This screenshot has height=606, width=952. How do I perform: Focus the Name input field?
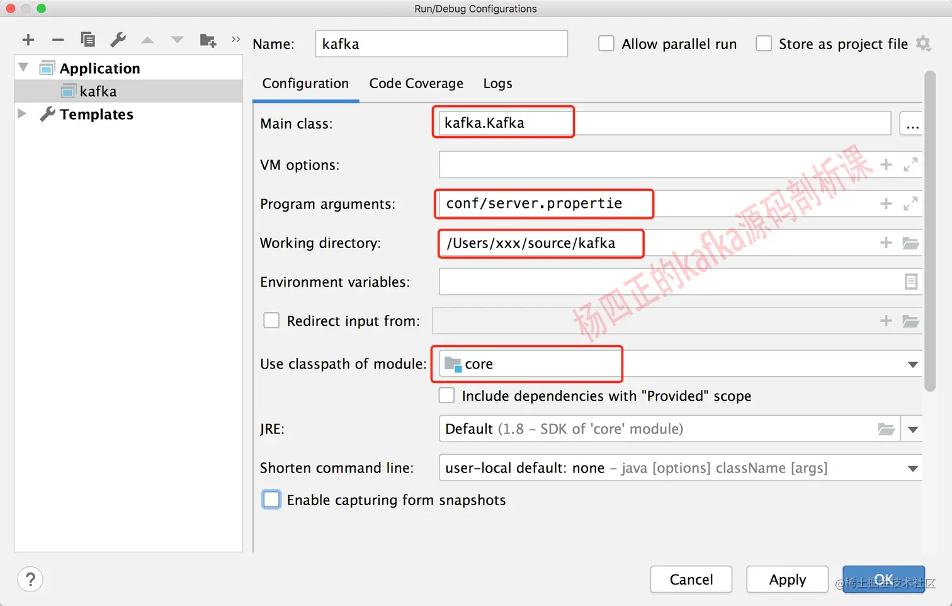coord(441,43)
